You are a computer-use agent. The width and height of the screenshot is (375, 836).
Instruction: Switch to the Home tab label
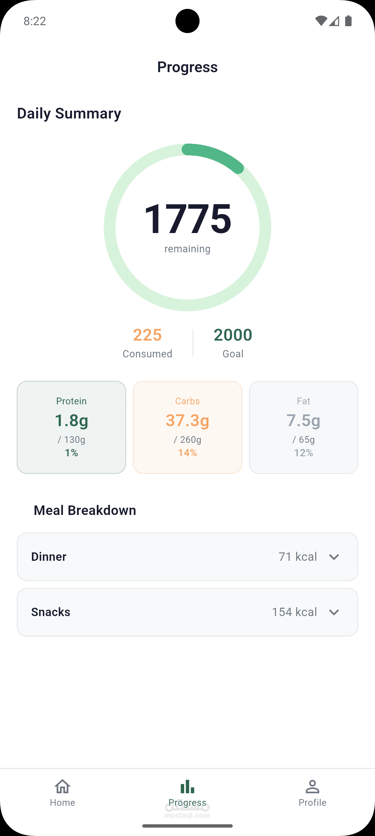(x=62, y=802)
